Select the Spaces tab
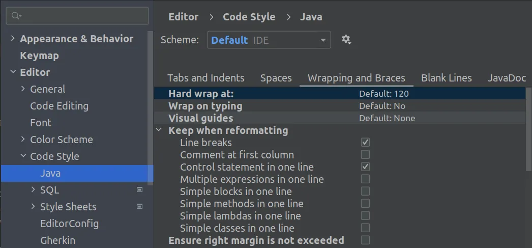The height and width of the screenshot is (248, 532). click(276, 78)
